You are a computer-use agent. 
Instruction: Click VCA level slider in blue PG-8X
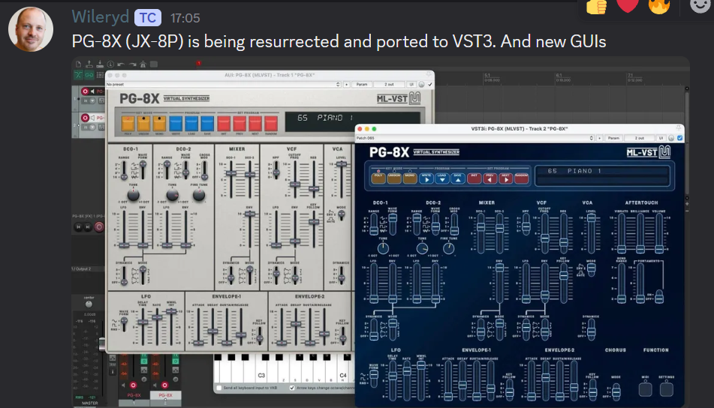[x=591, y=234]
